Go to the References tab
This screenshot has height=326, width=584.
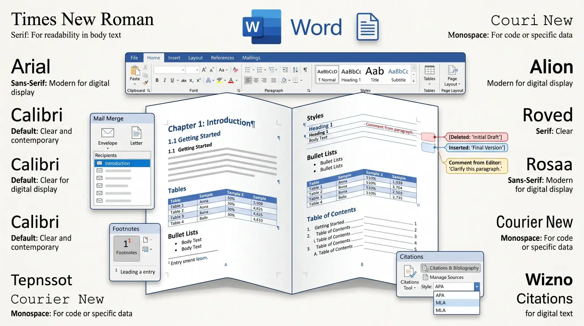click(x=222, y=58)
